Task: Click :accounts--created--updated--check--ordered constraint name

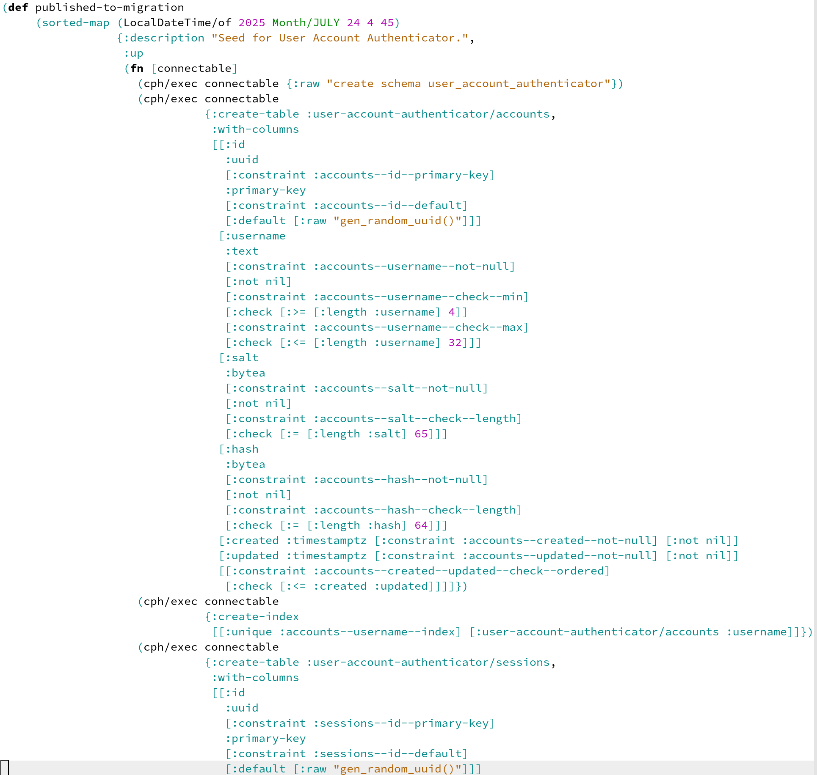Action: pyautogui.click(x=458, y=571)
